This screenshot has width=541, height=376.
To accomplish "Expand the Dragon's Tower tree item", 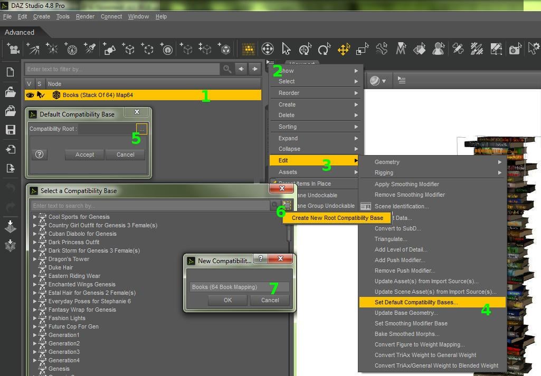I will (x=35, y=259).
